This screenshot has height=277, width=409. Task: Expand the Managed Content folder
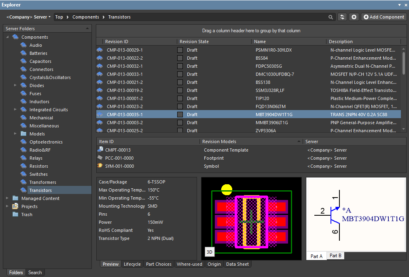(6, 198)
